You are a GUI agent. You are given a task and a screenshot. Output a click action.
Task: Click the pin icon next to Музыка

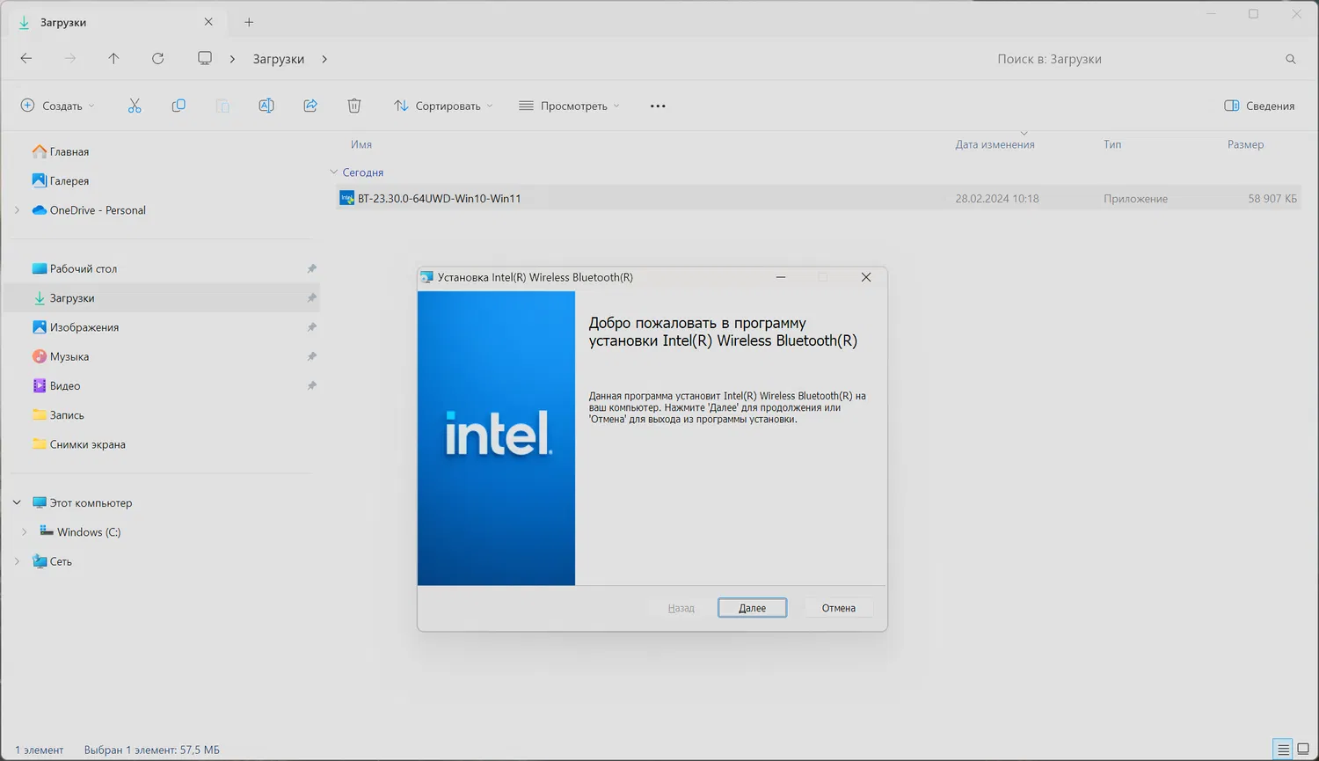point(311,357)
